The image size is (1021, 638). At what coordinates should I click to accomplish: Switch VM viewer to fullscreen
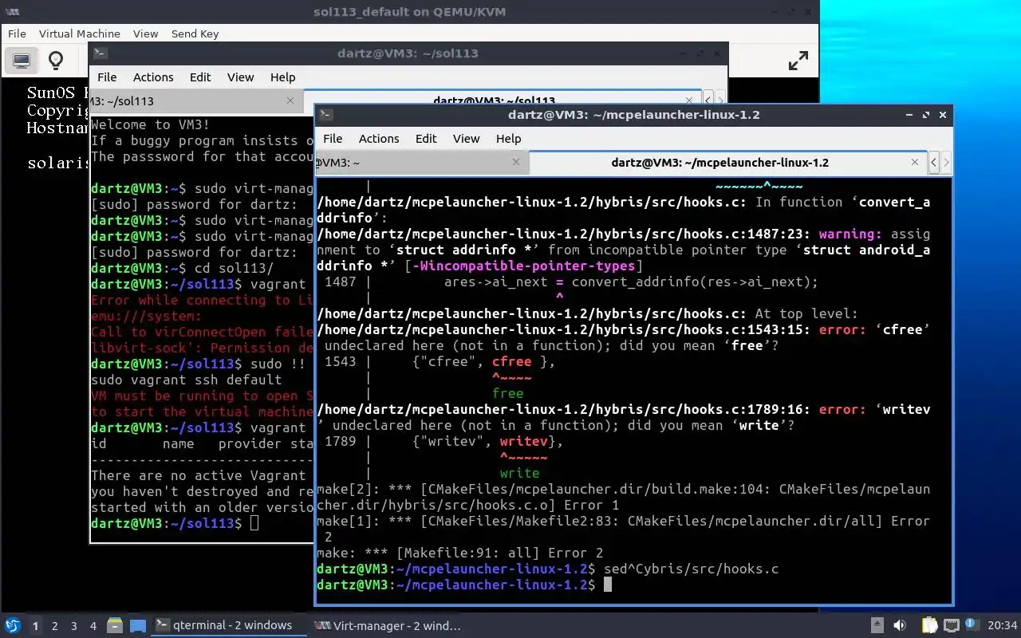pyautogui.click(x=798, y=61)
